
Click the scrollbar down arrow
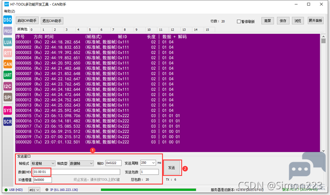(x=324, y=151)
